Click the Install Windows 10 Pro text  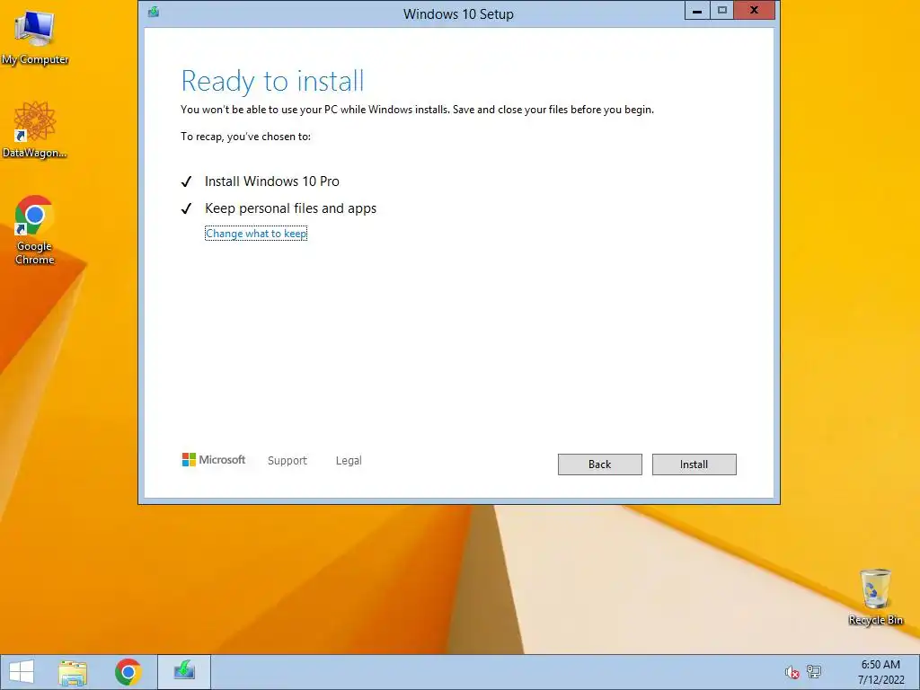271,181
